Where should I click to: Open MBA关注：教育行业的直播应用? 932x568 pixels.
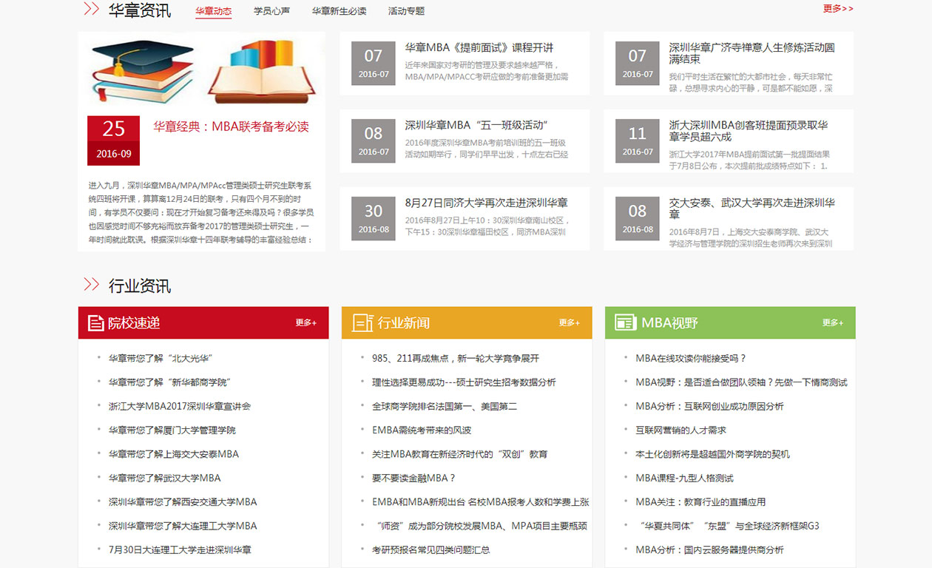click(700, 502)
